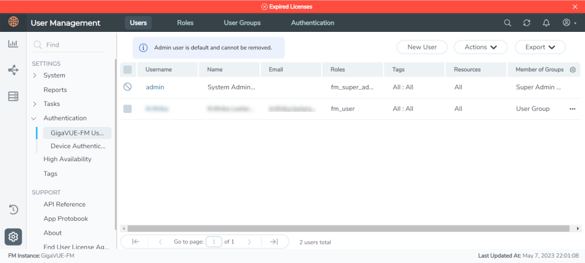Expand the System tree node

pos(35,75)
